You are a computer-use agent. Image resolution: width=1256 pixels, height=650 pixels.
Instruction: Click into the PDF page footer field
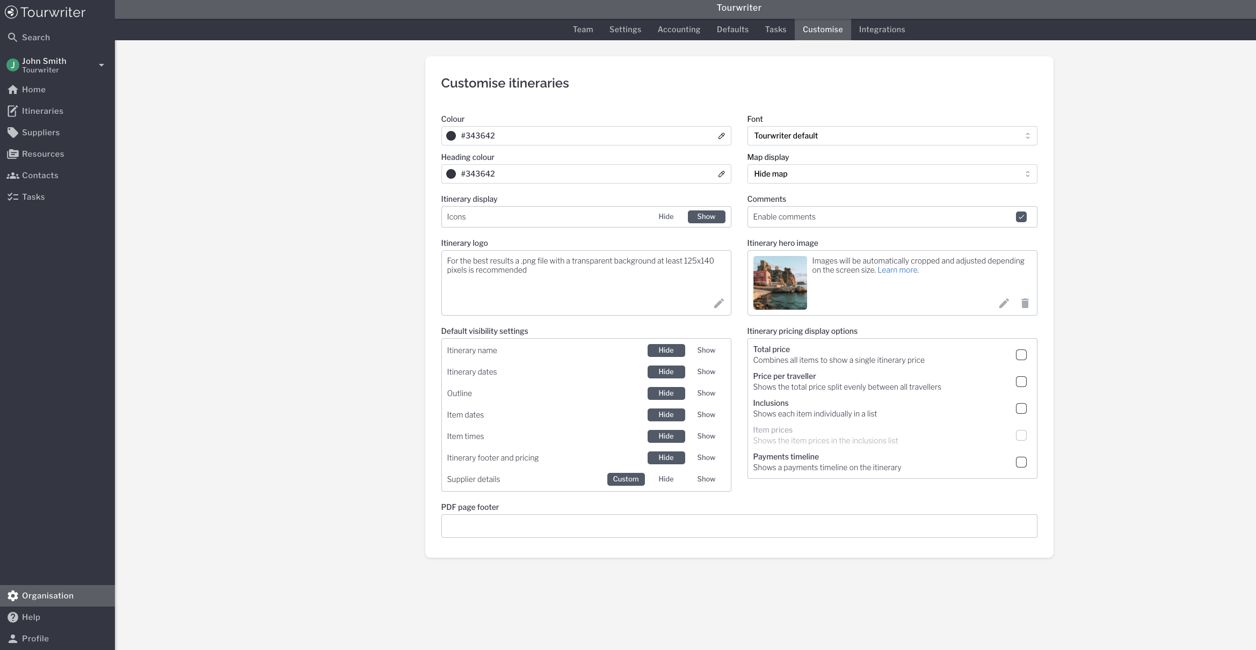coord(738,526)
